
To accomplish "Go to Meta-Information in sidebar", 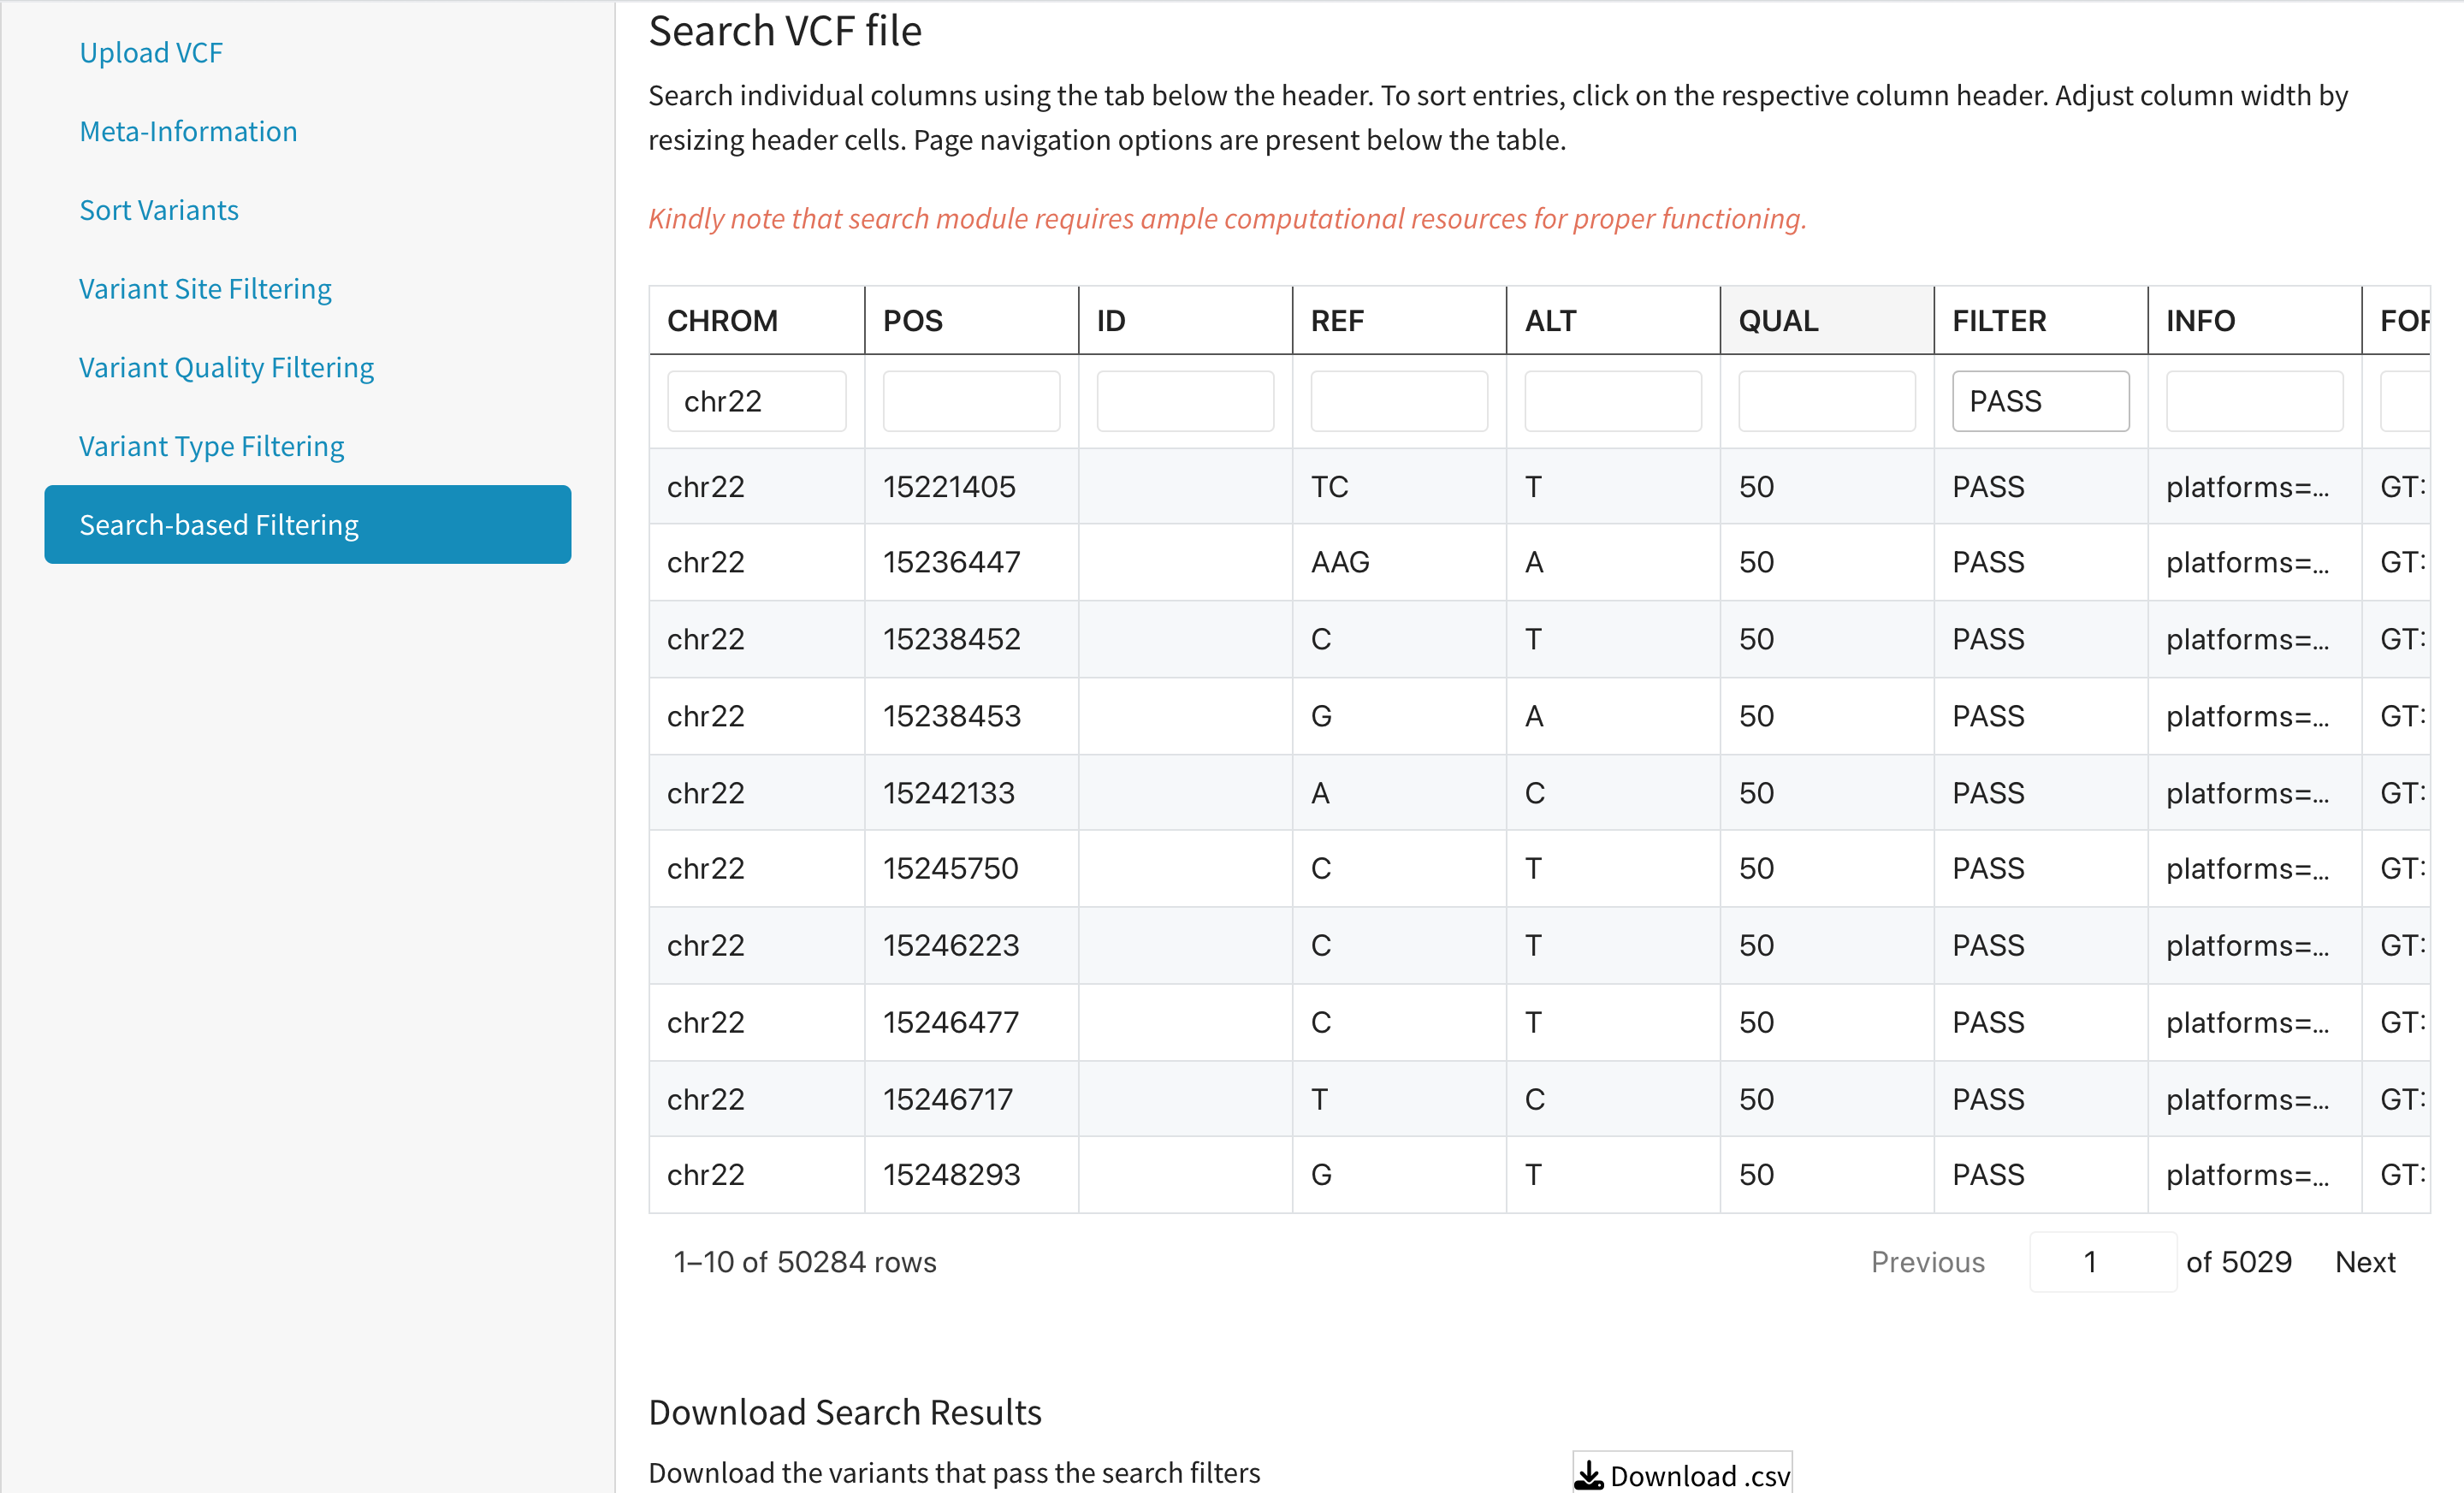I will (x=188, y=132).
